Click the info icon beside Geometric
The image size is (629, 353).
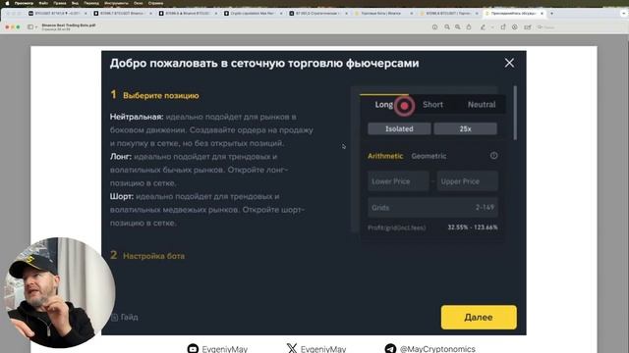click(493, 156)
